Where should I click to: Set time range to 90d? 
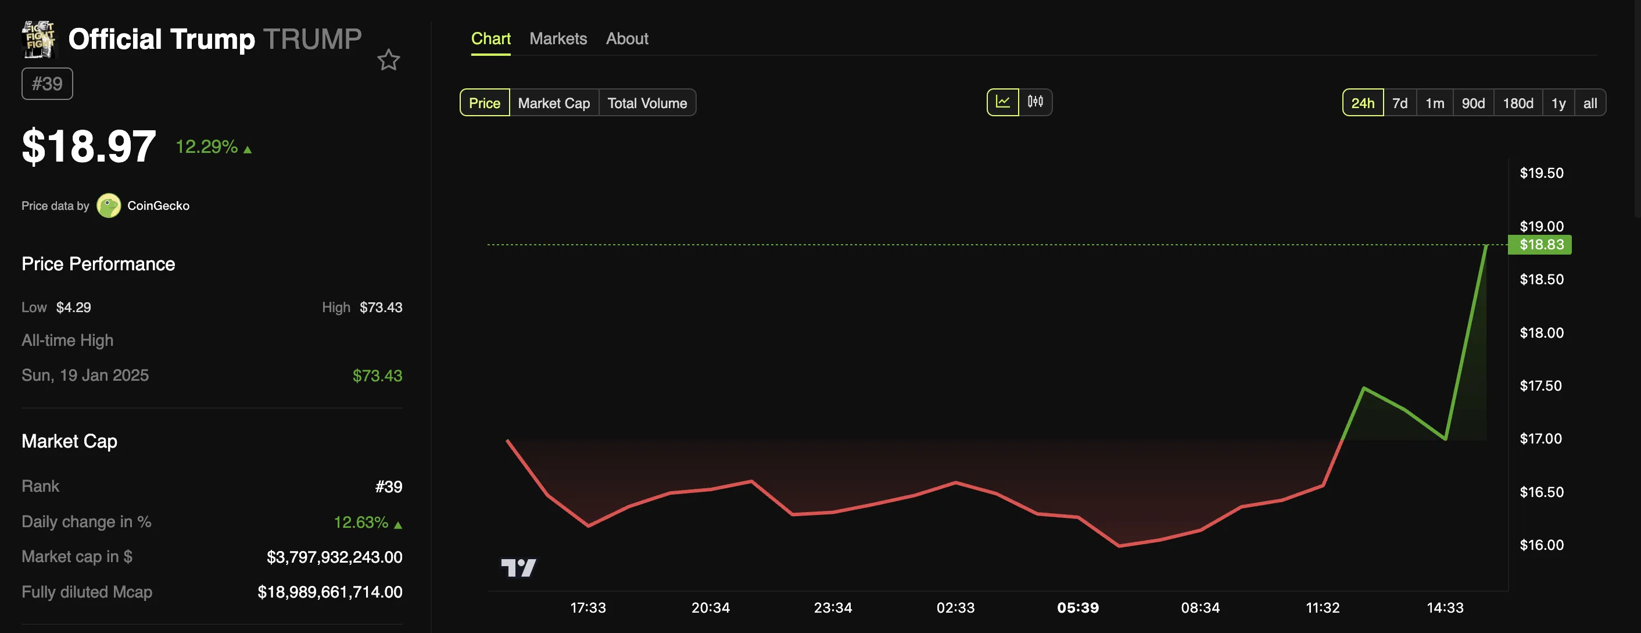point(1473,103)
